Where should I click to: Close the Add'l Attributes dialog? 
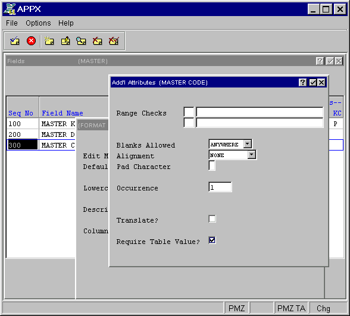(x=321, y=83)
